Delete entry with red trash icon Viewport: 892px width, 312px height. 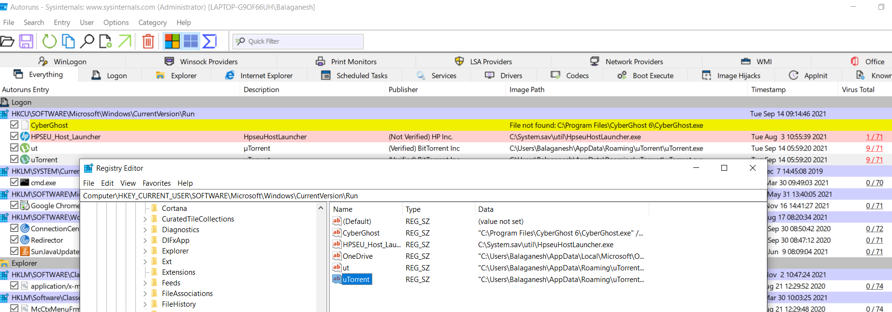tap(148, 42)
